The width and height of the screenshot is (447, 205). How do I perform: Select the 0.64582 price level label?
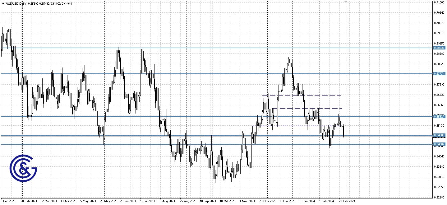439,143
